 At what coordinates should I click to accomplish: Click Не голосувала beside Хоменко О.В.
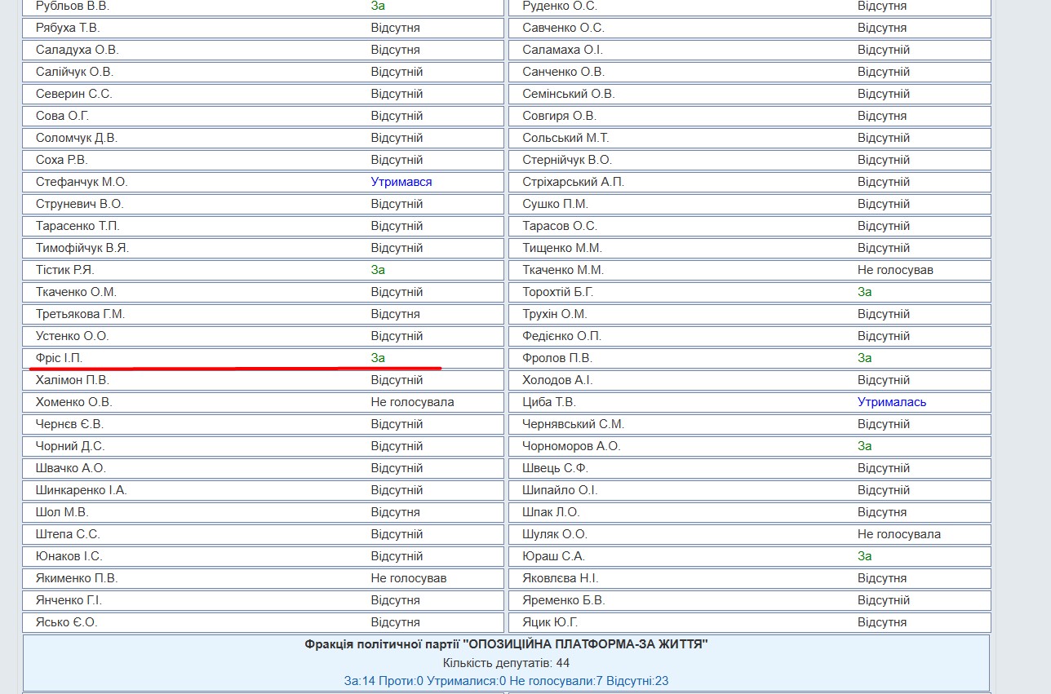(413, 402)
